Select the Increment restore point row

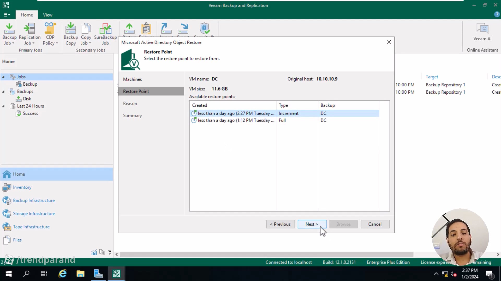(x=285, y=113)
